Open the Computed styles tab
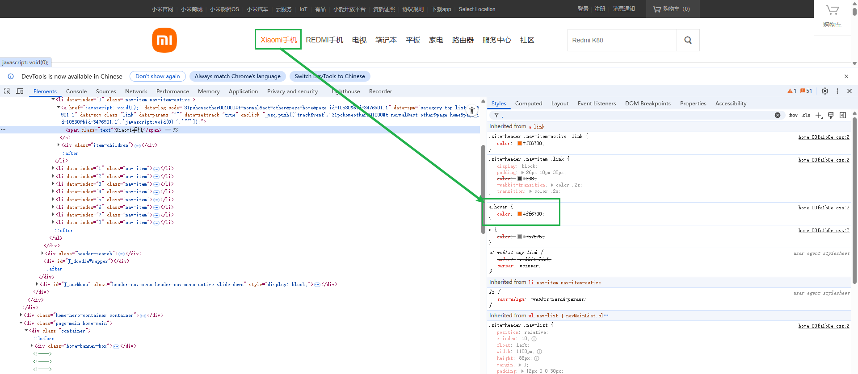Image resolution: width=858 pixels, height=374 pixels. pyautogui.click(x=529, y=103)
